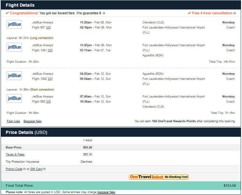
Task: Click the Declined trip insurance value
Action: click(x=86, y=162)
